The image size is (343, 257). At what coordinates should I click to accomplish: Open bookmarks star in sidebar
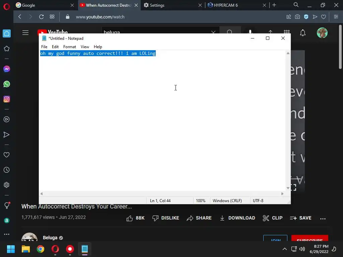[x=7, y=49]
